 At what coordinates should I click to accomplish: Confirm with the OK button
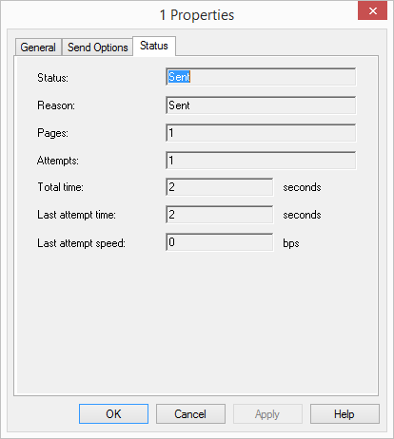point(113,414)
